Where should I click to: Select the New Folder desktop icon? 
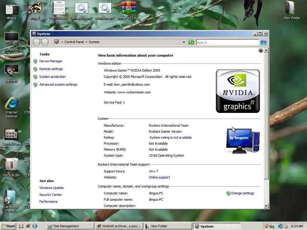tap(292, 10)
